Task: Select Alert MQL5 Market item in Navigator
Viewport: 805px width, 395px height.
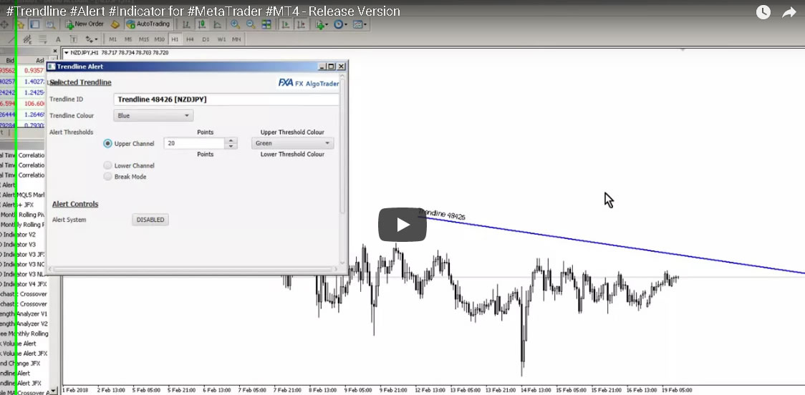Action: pos(23,195)
